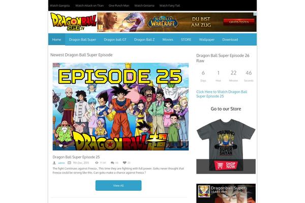This screenshot has height=203, width=305.
Task: Go to the Movies menu item
Action: tap(168, 40)
